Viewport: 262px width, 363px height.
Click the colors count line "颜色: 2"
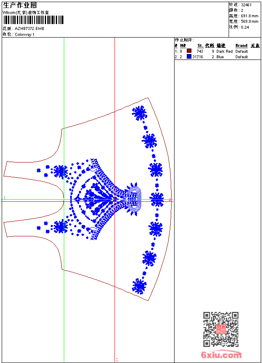click(236, 11)
